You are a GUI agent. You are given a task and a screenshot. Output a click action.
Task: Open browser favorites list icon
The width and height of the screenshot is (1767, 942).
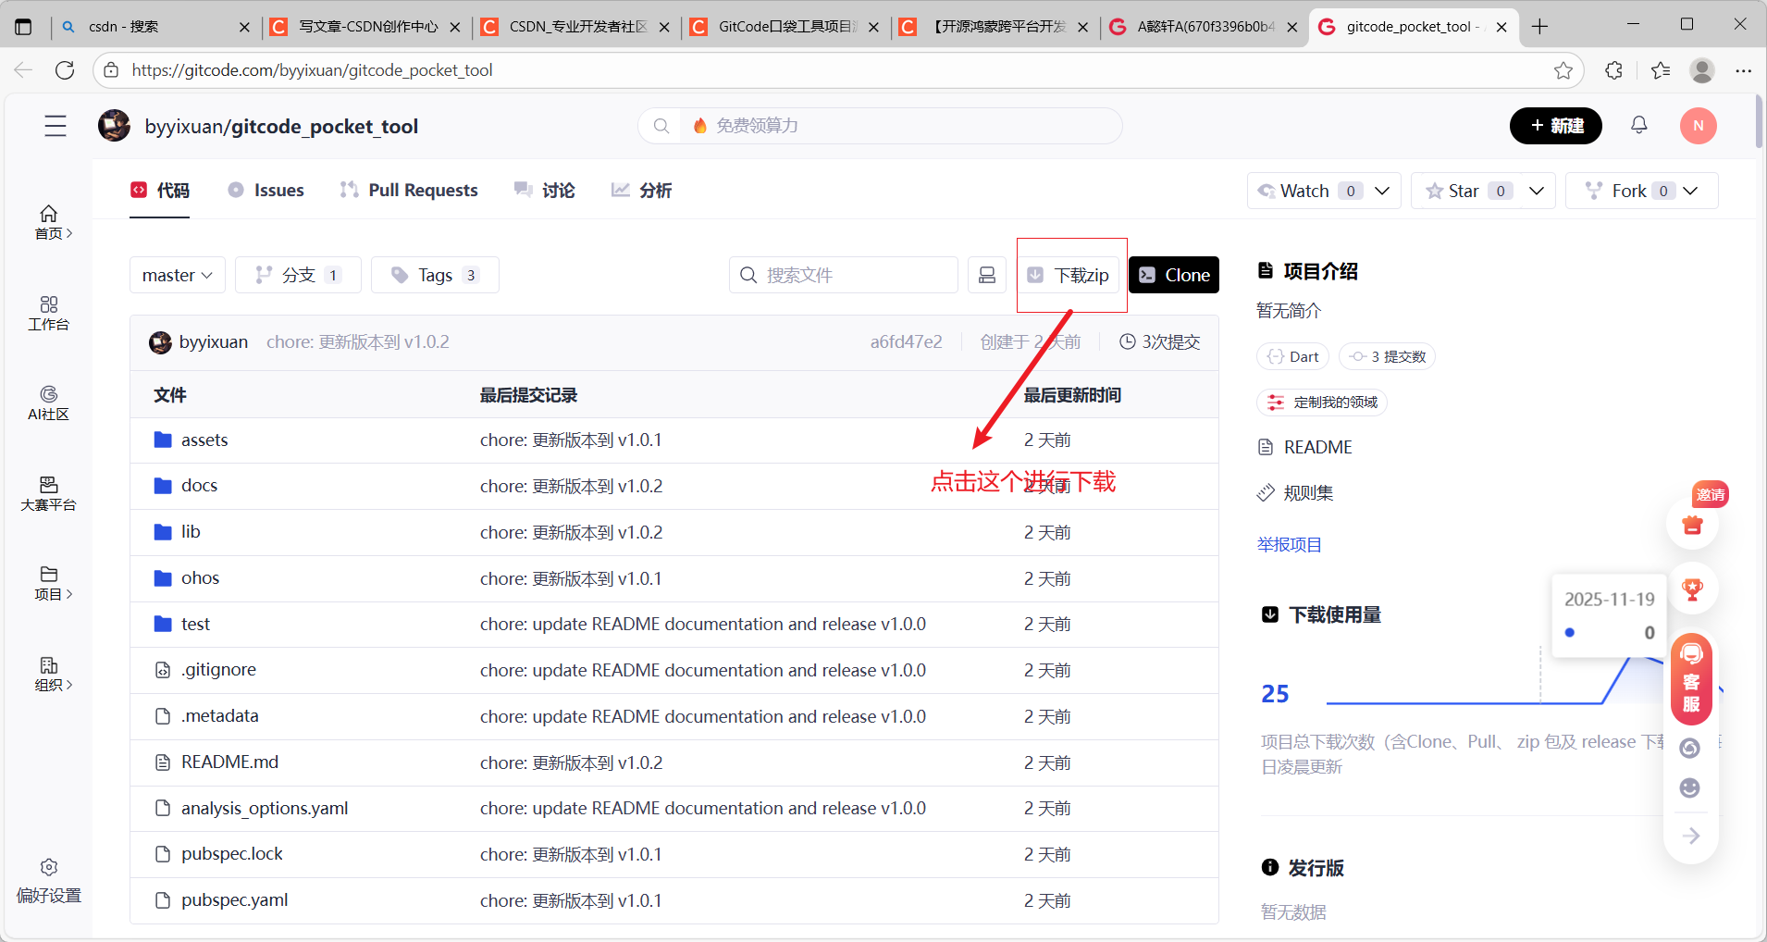click(x=1661, y=70)
